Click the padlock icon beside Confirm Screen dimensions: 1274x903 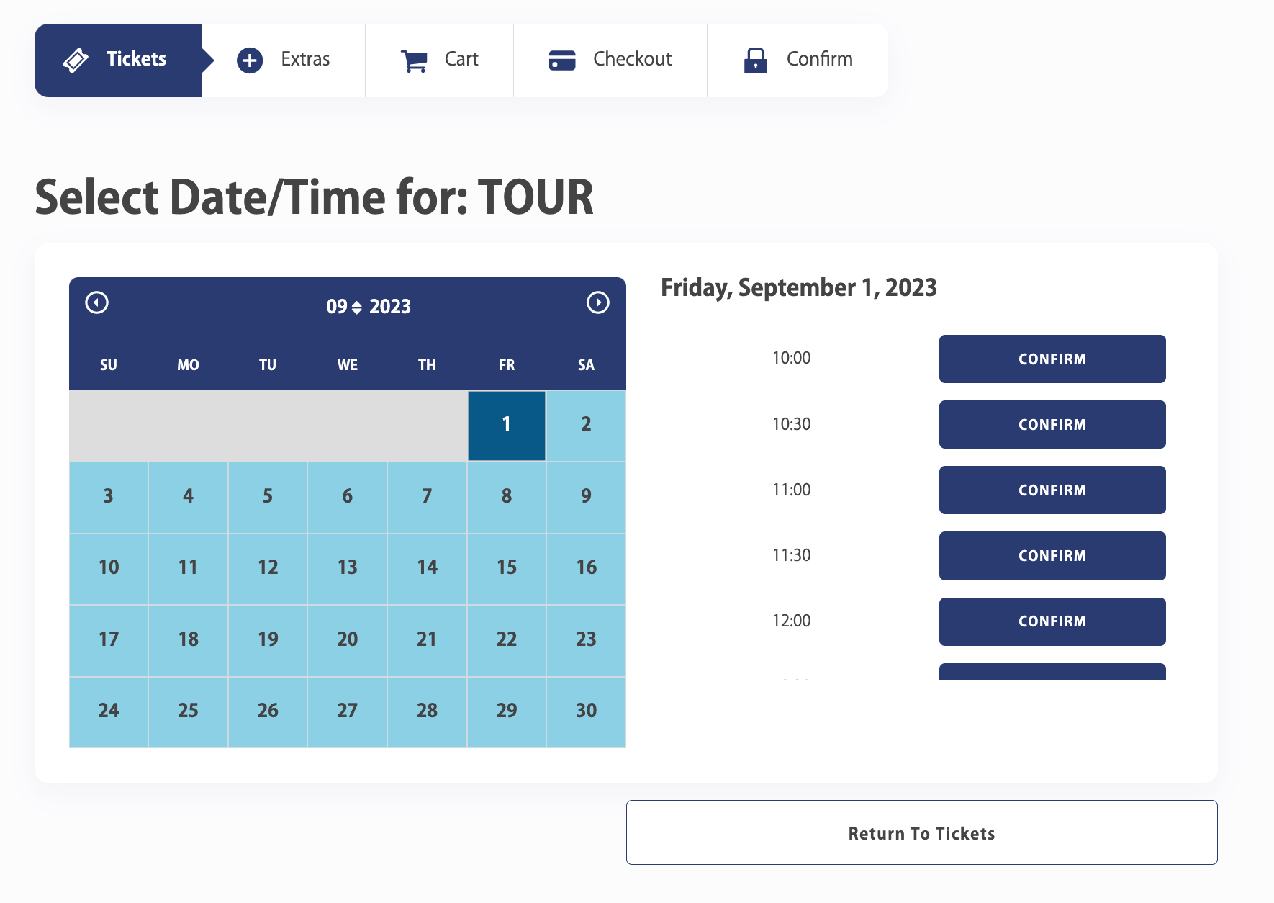[x=755, y=60]
